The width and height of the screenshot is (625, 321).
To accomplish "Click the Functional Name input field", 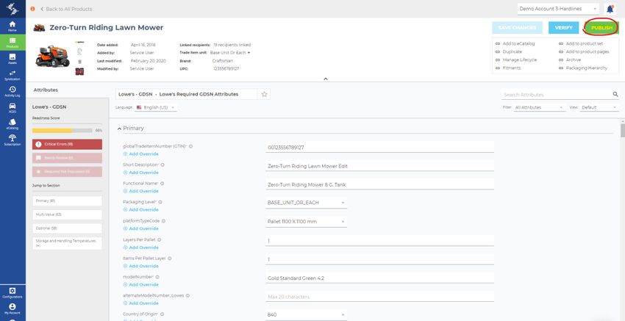I will pyautogui.click(x=380, y=184).
